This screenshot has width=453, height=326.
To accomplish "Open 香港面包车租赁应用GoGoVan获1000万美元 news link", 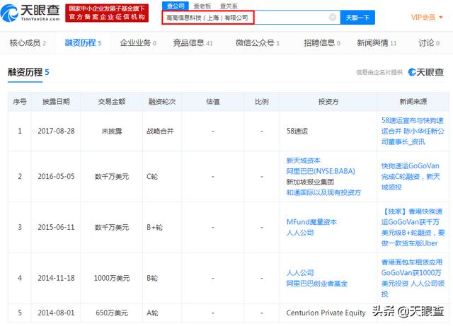I will [x=413, y=278].
